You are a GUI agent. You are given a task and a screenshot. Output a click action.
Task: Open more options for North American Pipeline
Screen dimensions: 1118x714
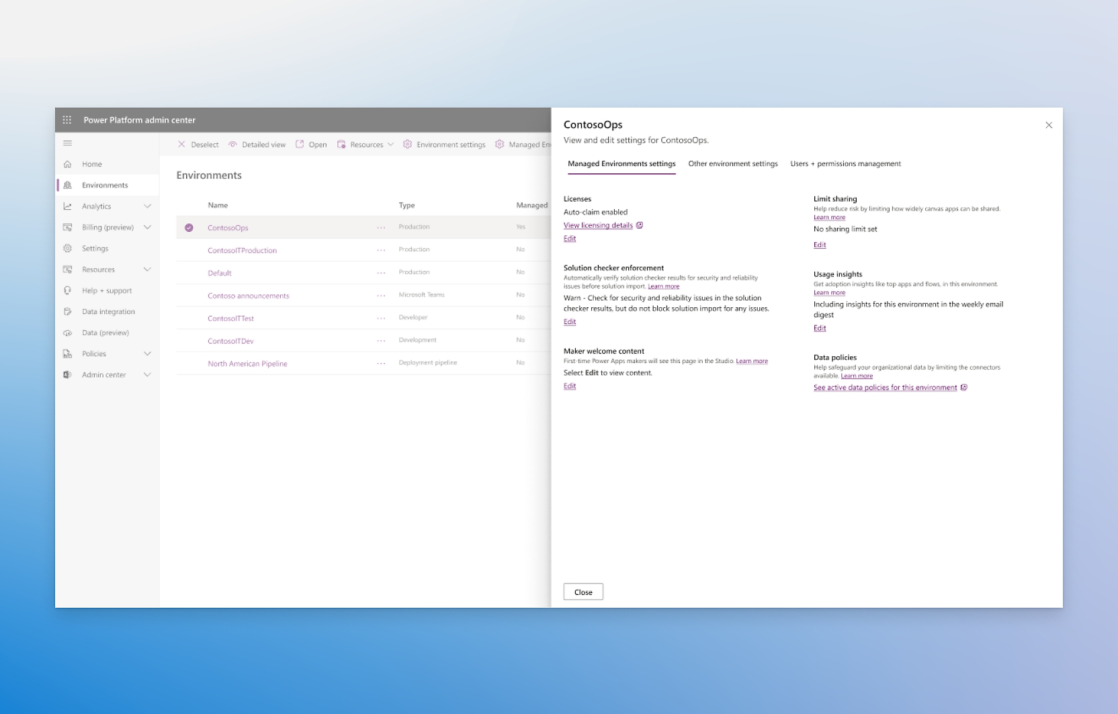pos(382,364)
